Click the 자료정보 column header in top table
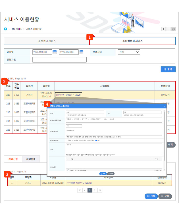The height and width of the screenshot is (213, 179). pos(105,86)
